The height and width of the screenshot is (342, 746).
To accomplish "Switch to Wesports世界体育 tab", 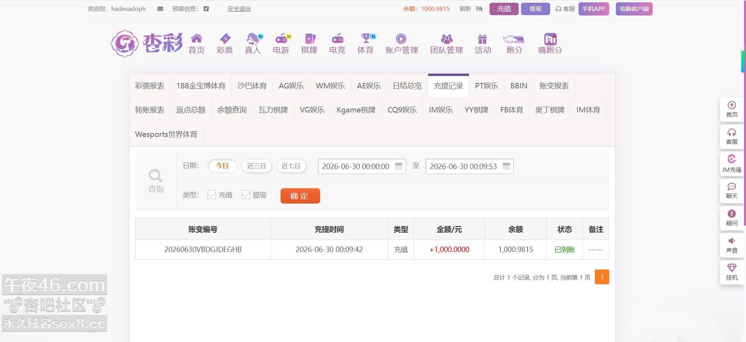I will pyautogui.click(x=166, y=134).
